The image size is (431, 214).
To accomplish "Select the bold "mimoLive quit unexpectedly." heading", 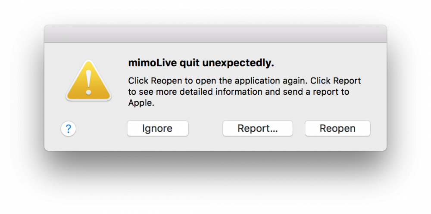I will [201, 63].
